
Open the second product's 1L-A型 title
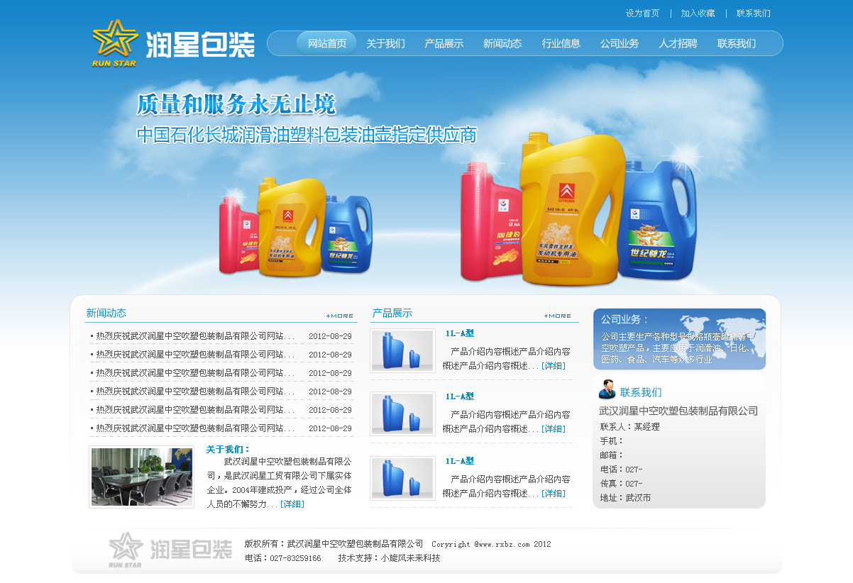(460, 396)
